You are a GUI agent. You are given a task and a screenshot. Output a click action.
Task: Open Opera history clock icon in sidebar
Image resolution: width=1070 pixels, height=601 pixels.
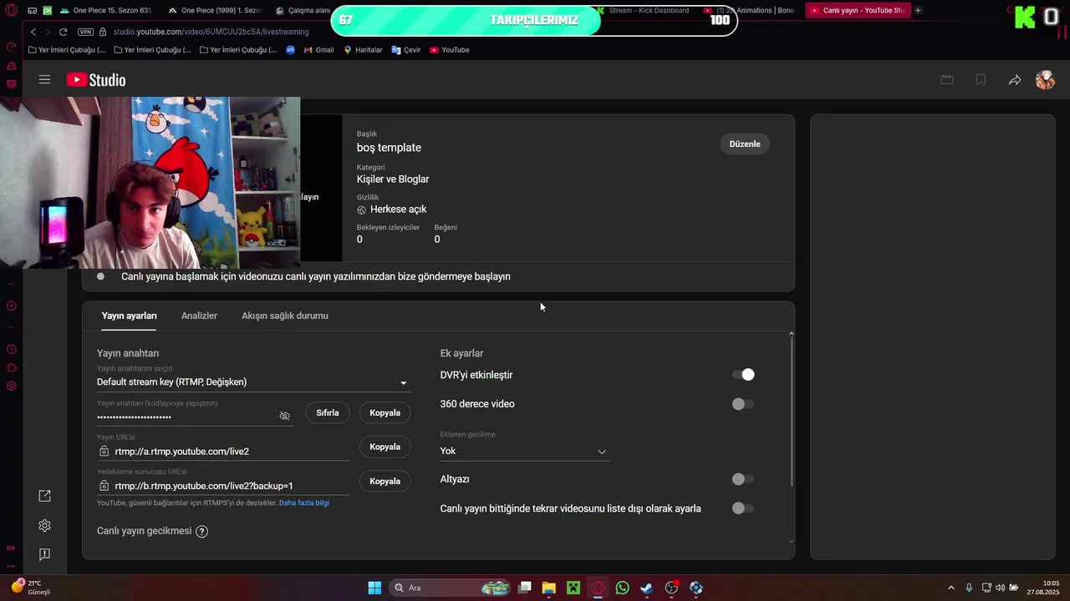pos(12,349)
